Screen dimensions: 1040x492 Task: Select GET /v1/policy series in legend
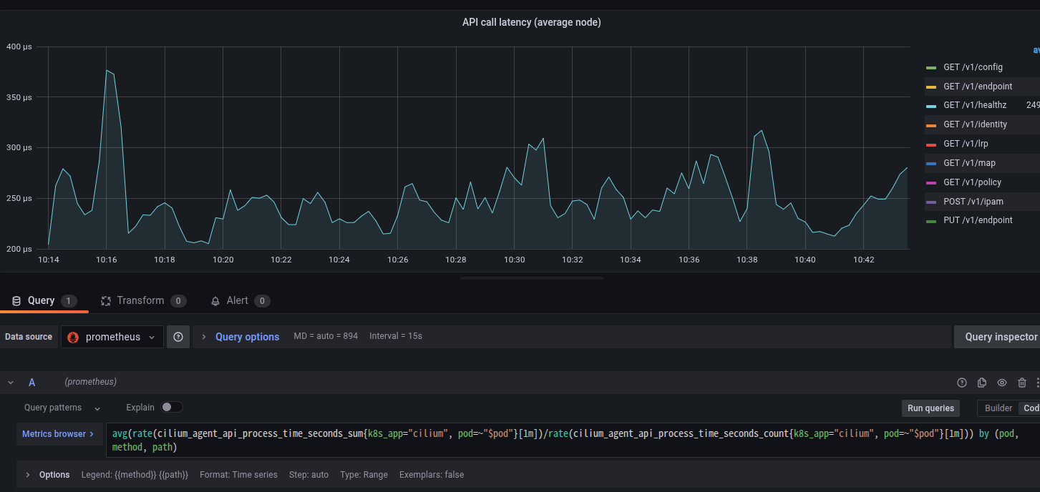[x=973, y=182]
